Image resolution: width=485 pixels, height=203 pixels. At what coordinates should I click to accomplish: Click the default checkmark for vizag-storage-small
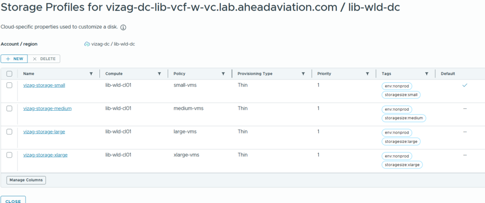pos(465,85)
